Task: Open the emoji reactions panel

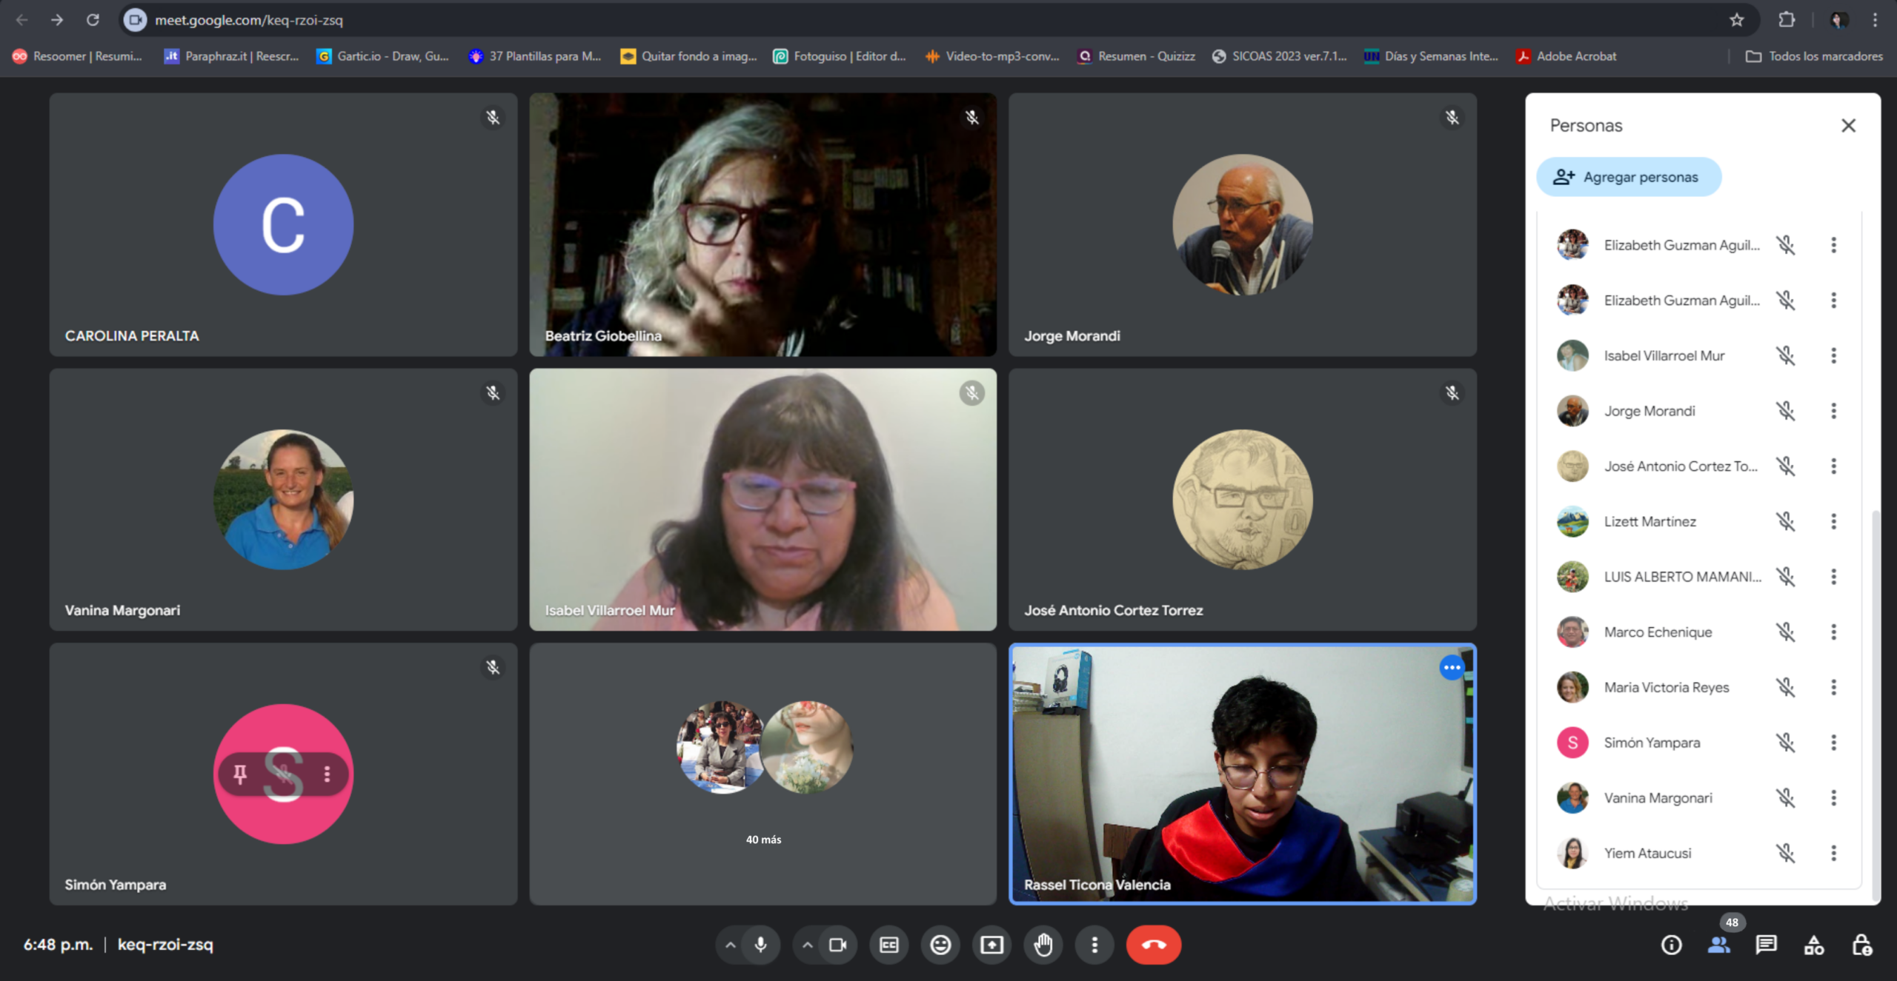Action: tap(940, 945)
